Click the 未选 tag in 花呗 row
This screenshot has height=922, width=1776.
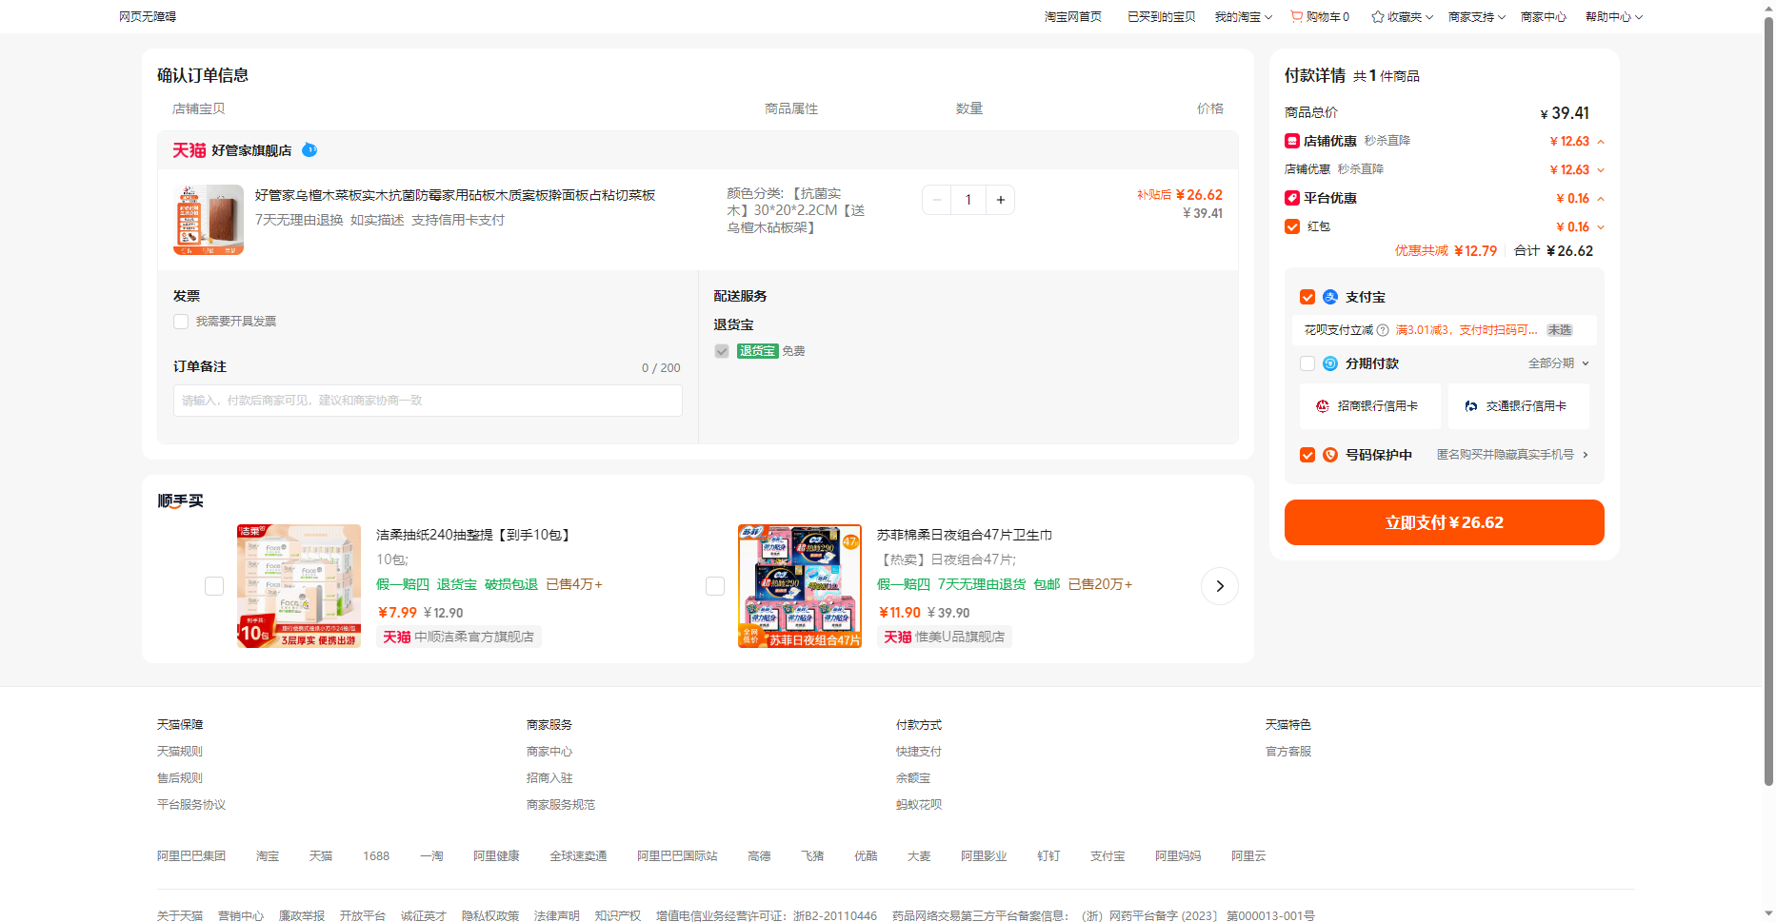pos(1560,330)
